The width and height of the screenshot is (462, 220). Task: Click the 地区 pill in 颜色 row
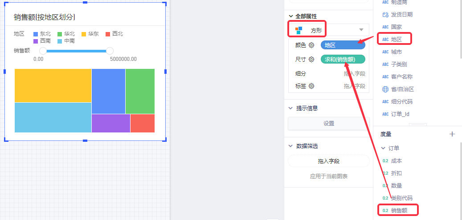click(343, 45)
